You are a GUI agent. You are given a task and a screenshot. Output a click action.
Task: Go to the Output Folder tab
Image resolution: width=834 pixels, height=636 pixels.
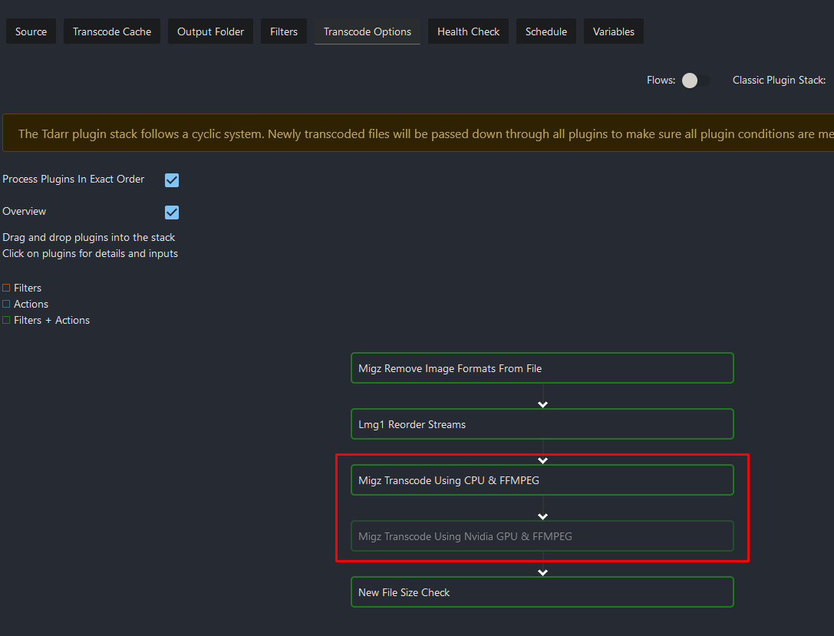[x=210, y=31]
